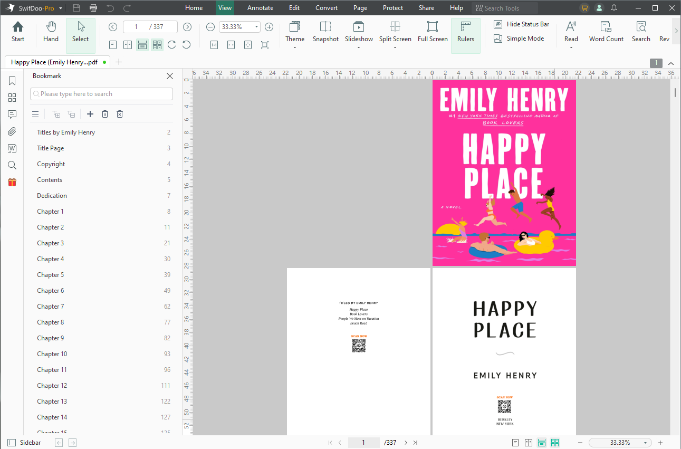Close the Bookmark panel

click(x=170, y=76)
